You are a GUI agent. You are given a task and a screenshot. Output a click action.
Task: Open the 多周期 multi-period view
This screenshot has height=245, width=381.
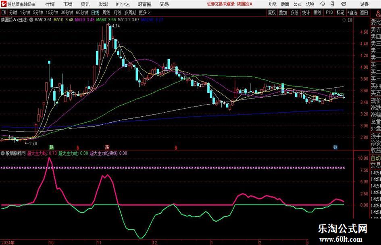coord(130,12)
